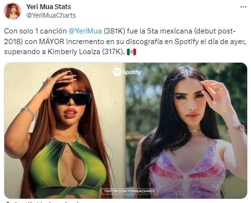Click the black sunglasses in left photo
Screen dimensions: 251x203
71,98
